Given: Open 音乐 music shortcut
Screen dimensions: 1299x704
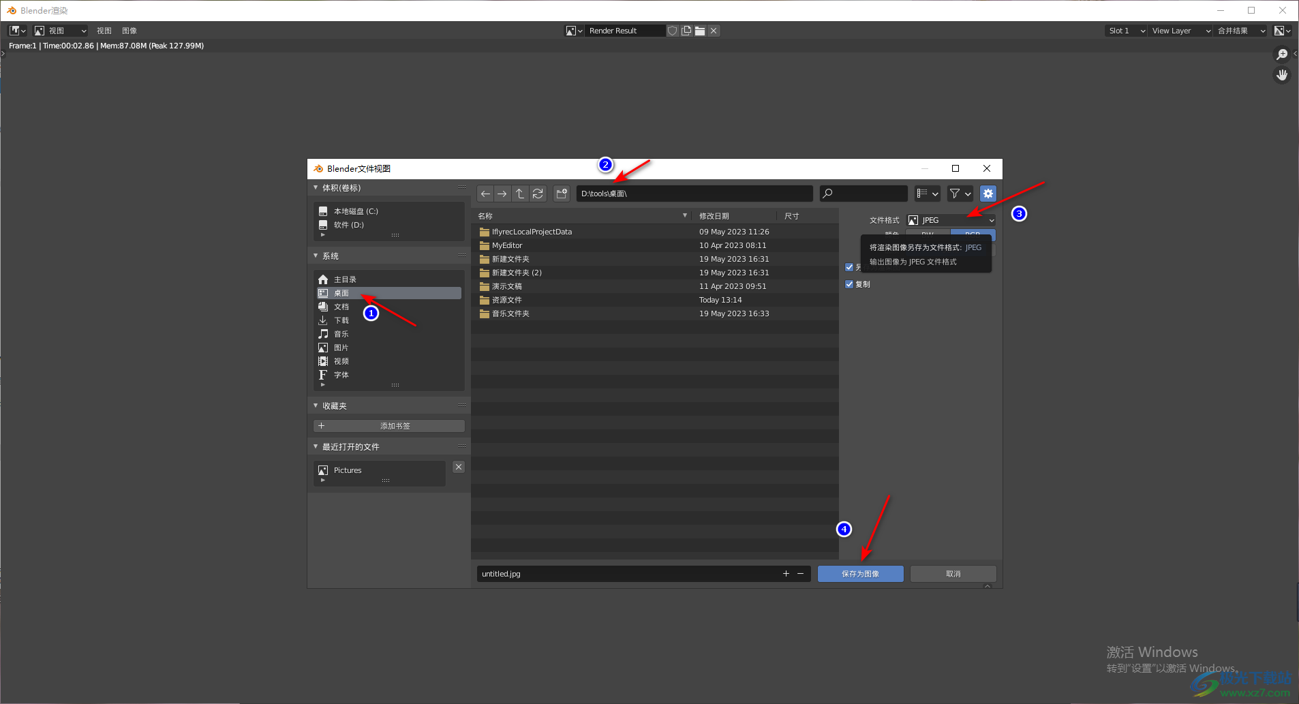Looking at the screenshot, I should pos(388,334).
